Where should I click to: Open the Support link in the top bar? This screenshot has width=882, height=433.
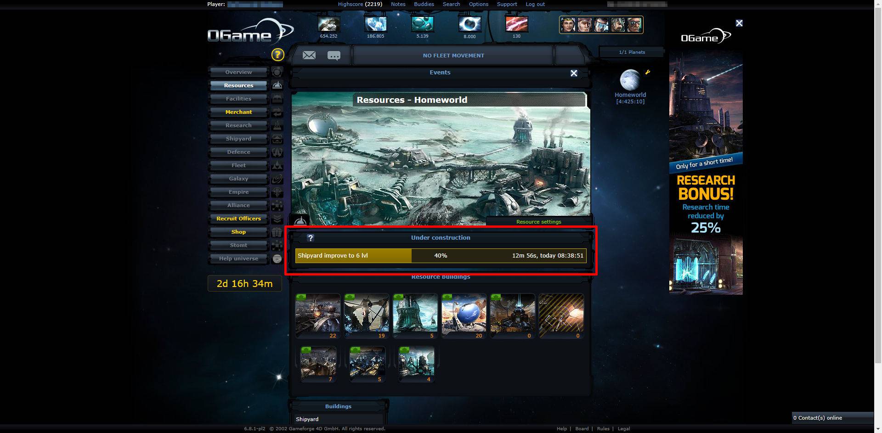507,4
